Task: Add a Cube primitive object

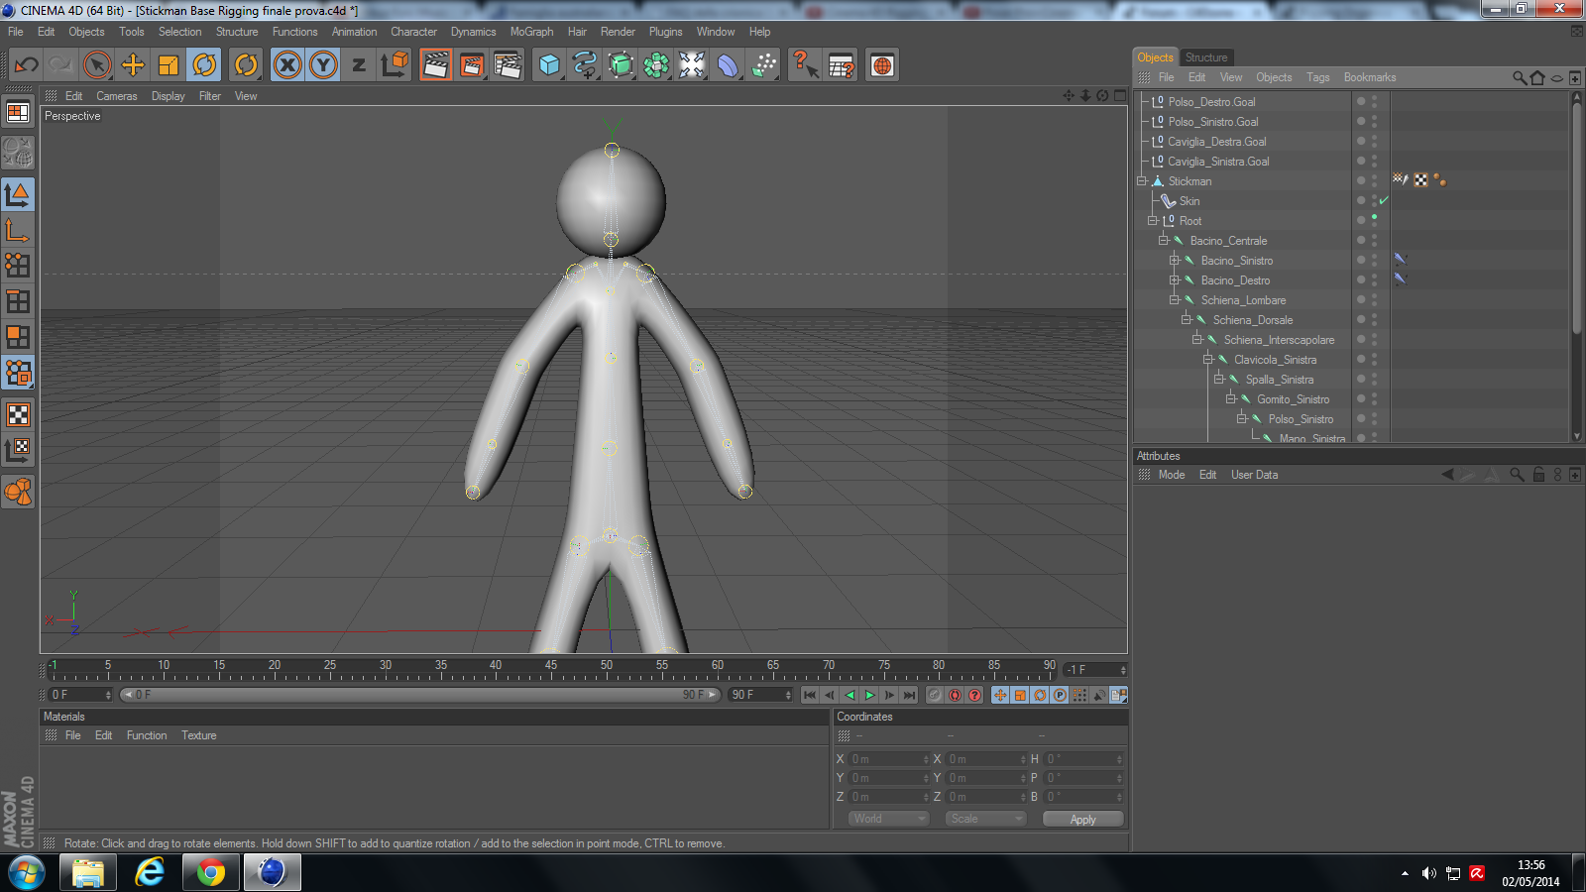Action: pyautogui.click(x=549, y=65)
